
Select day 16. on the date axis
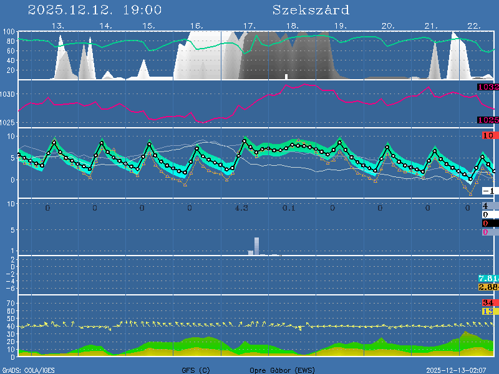click(x=196, y=26)
